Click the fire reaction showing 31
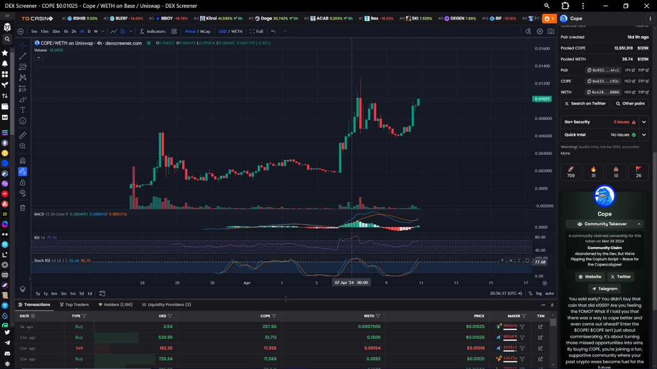The height and width of the screenshot is (369, 657). (x=593, y=172)
